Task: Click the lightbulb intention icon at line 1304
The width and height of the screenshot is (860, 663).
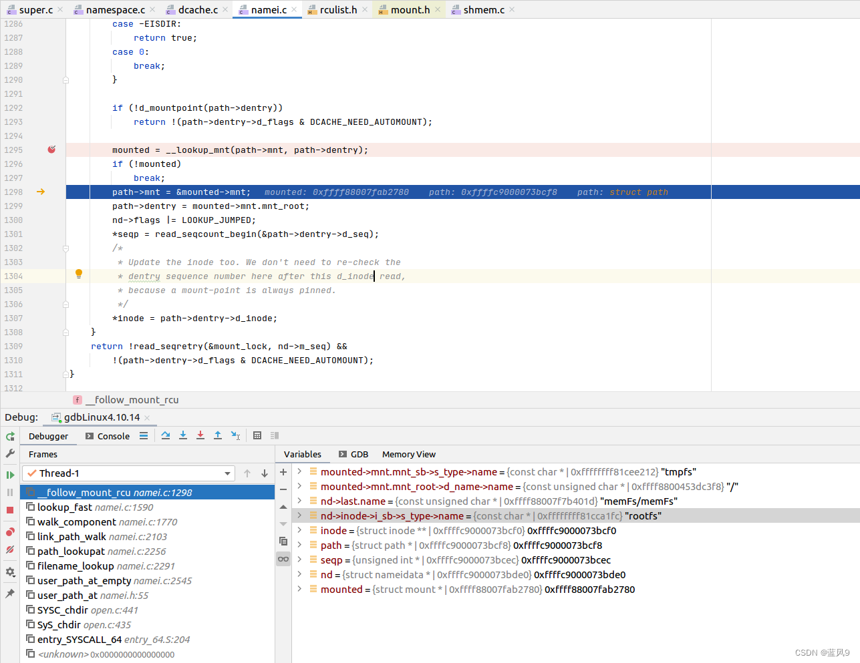Action: click(79, 274)
